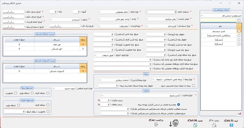Check the مدیر سیستم row checkbox
Screen dimensions: 244x128
coord(239,31)
